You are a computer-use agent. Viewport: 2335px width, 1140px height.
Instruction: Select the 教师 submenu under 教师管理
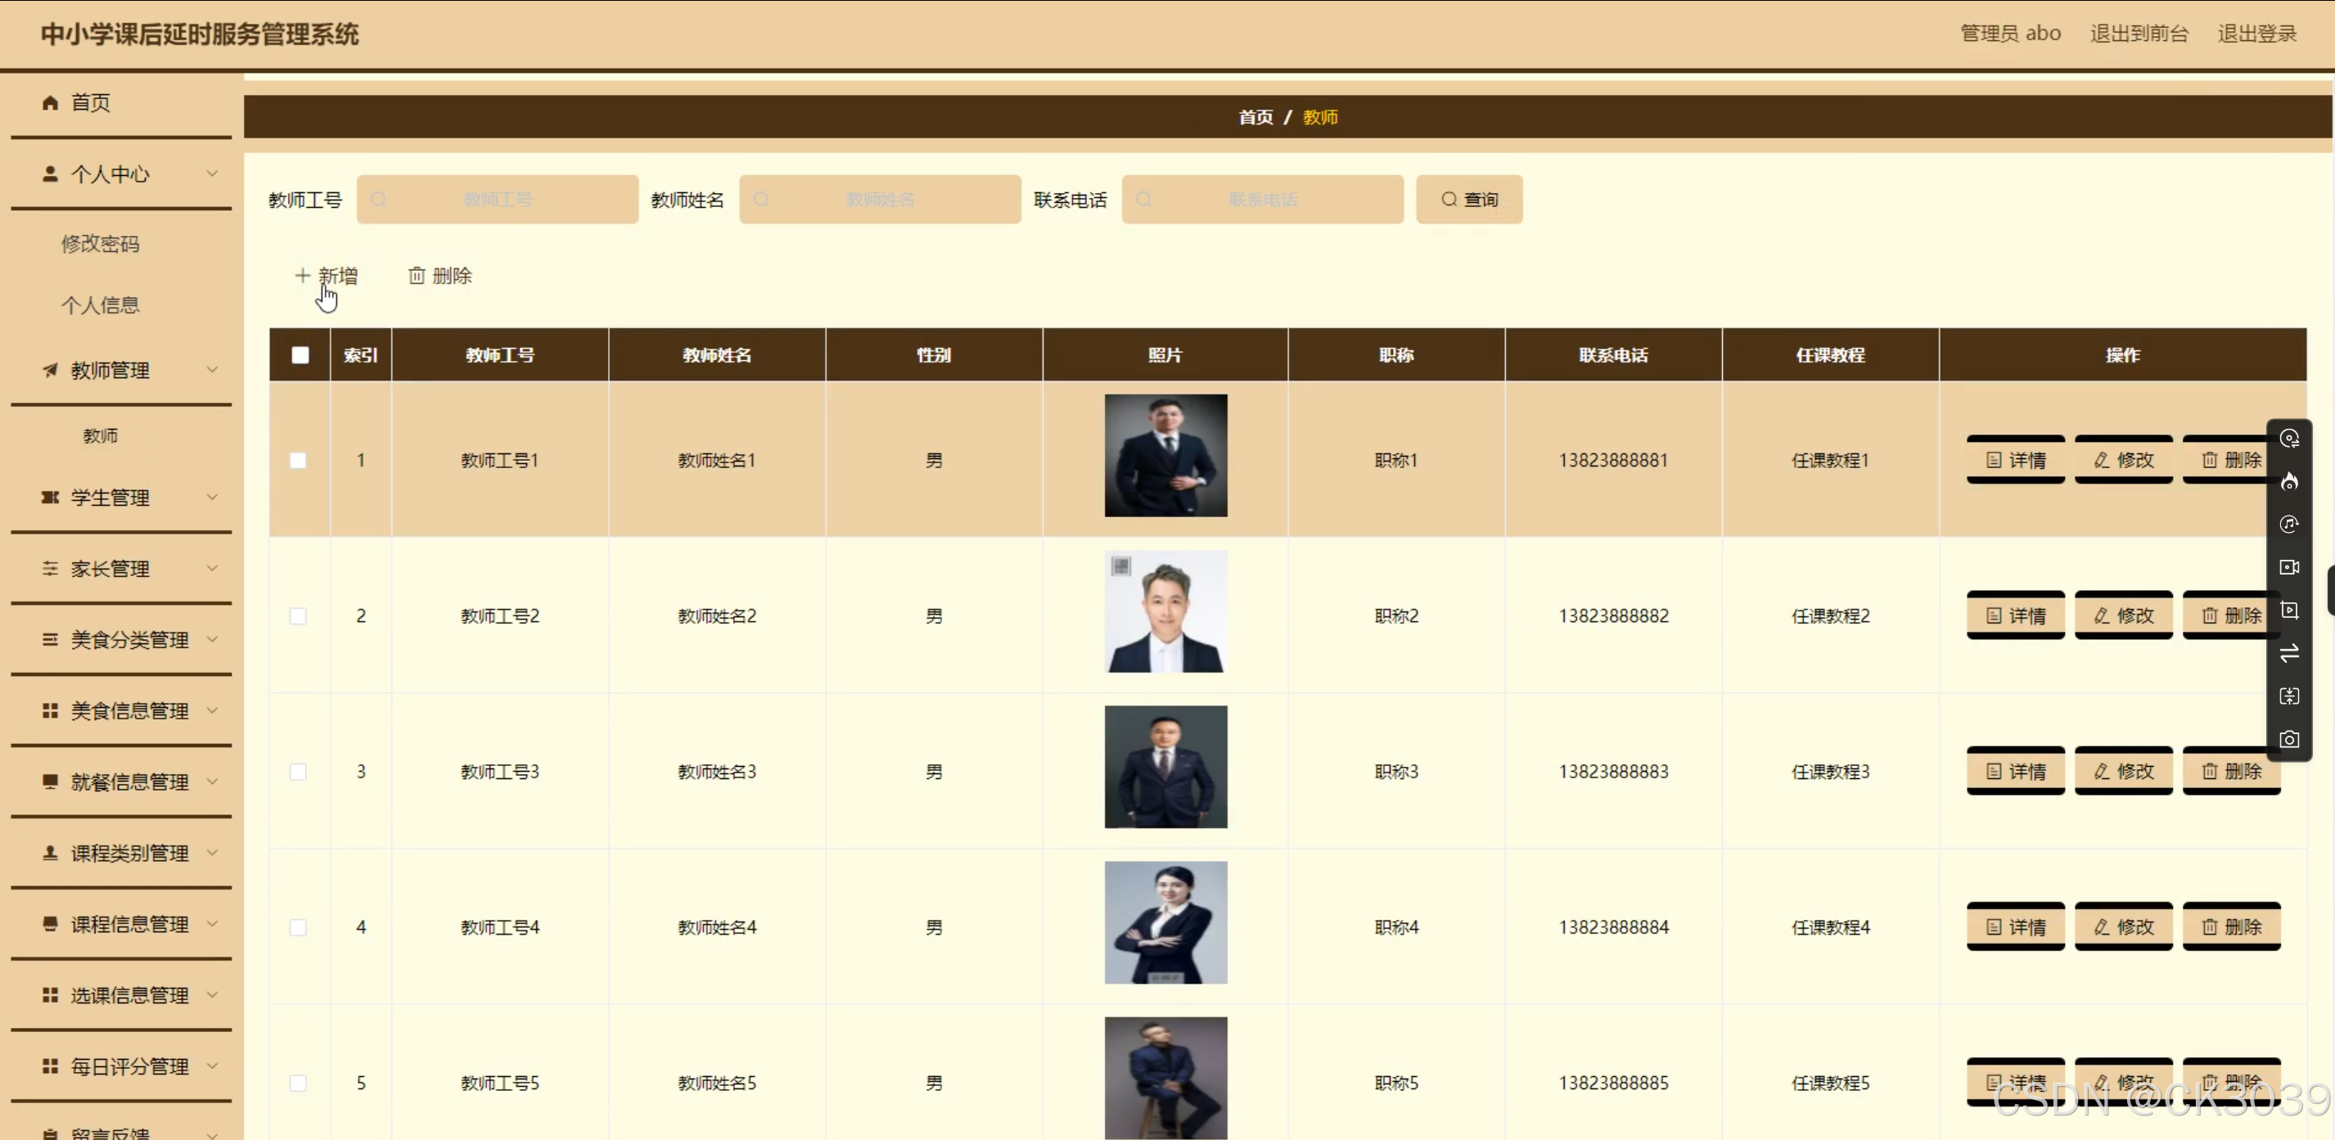pos(101,436)
